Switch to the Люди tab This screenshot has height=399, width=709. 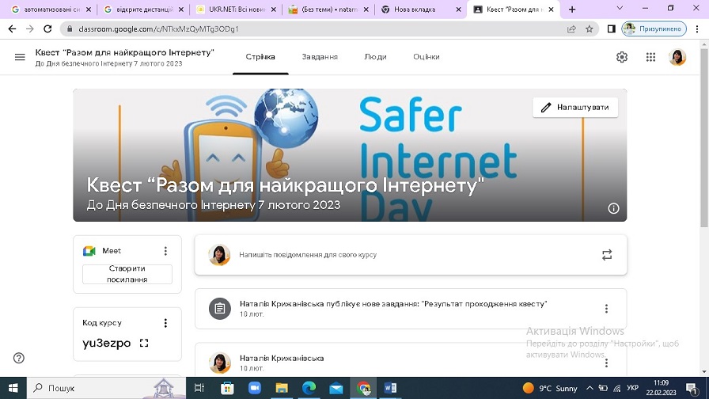375,57
